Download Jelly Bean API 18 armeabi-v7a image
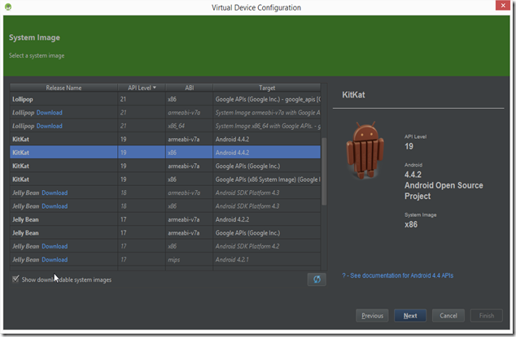516x337 pixels. tap(55, 192)
